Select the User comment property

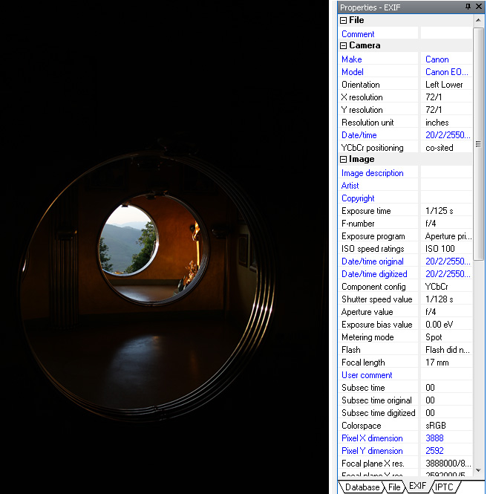click(x=367, y=375)
